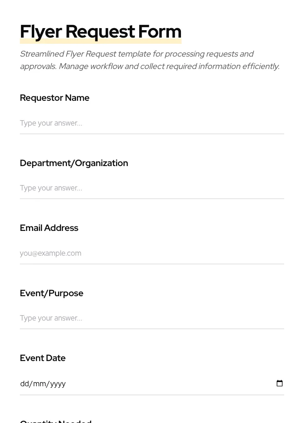Focus the Department/Organization text input

152,188
